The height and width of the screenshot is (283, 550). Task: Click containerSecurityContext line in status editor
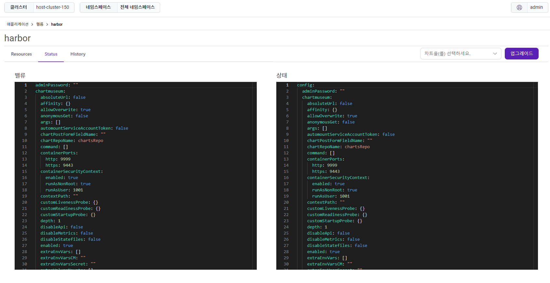tap(338, 177)
